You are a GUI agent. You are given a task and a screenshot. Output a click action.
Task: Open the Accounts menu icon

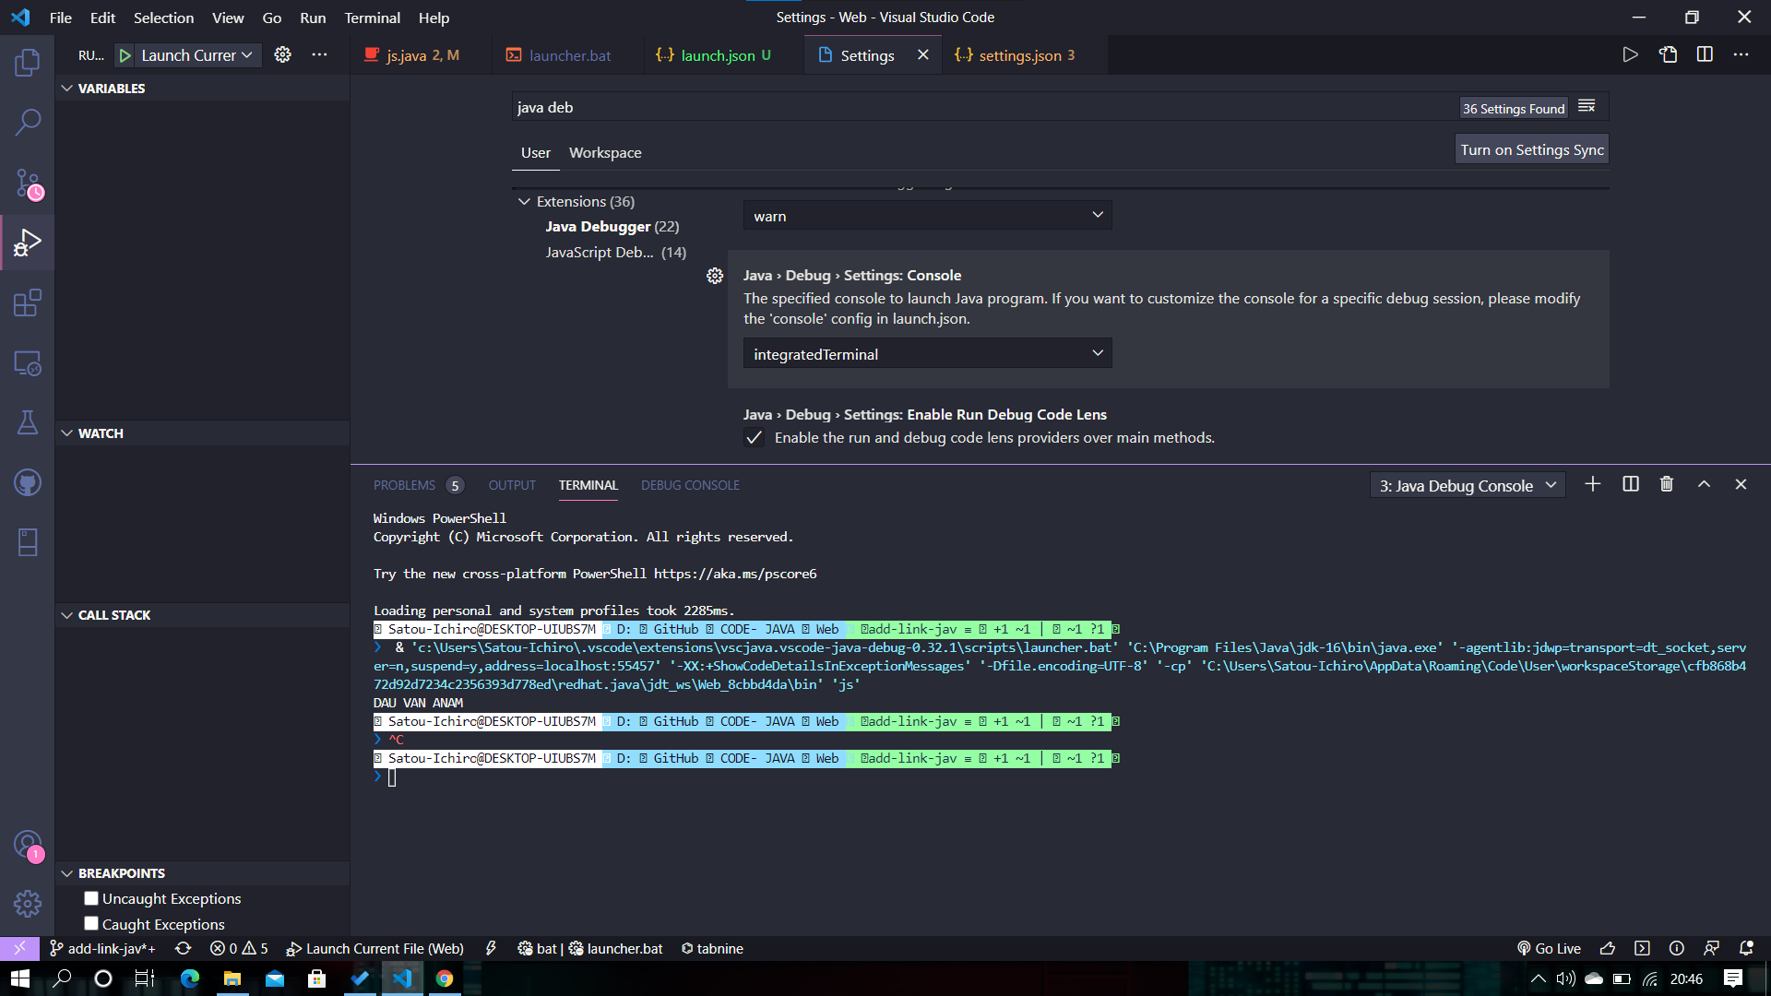[28, 845]
